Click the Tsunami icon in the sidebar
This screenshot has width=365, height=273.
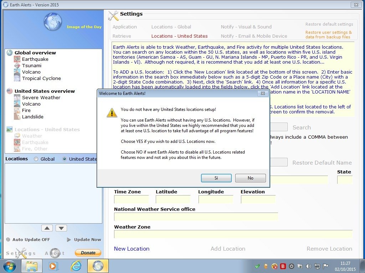[17, 66]
